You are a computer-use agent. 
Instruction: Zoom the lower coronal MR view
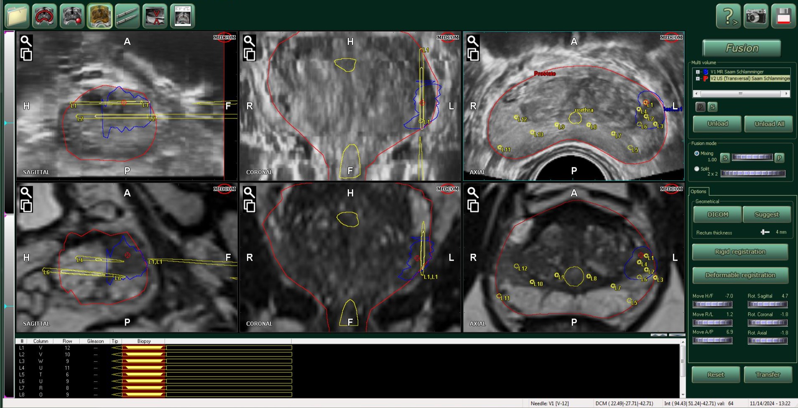click(249, 192)
